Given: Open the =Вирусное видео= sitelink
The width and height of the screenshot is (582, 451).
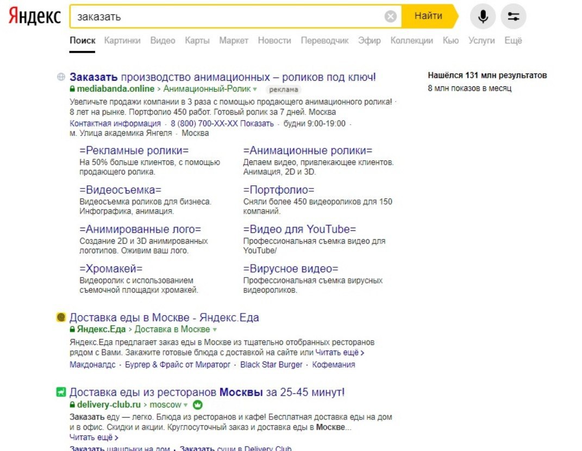Looking at the screenshot, I should tap(291, 268).
